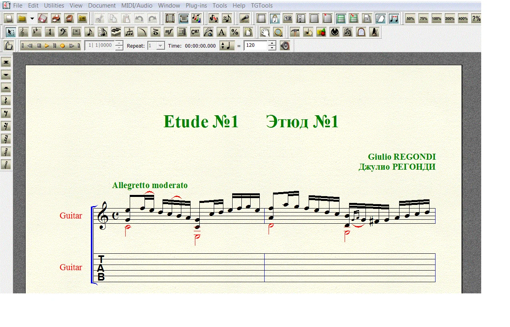
Task: Set zoom to 200%
Action: tap(450, 18)
